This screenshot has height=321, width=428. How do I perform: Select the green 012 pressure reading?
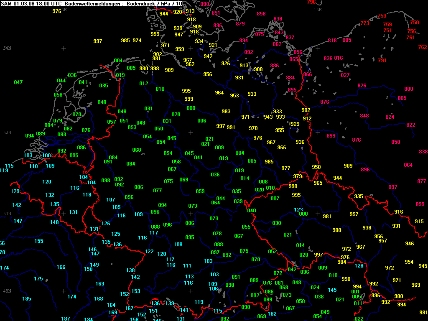point(144,84)
